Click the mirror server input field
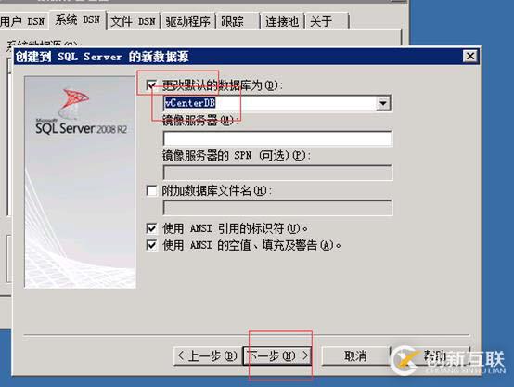Image resolution: width=514 pixels, height=387 pixels. pyautogui.click(x=277, y=138)
